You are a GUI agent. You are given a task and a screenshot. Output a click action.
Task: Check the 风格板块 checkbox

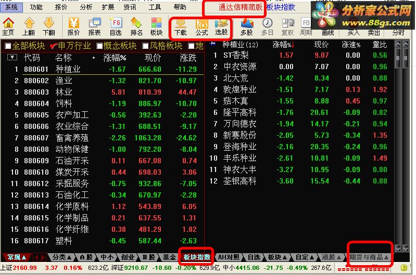click(145, 46)
